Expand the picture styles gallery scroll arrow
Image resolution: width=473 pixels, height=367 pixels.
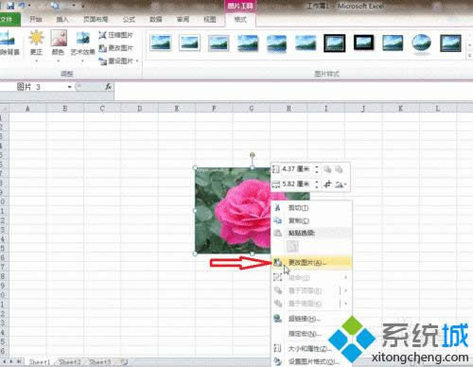[469, 56]
